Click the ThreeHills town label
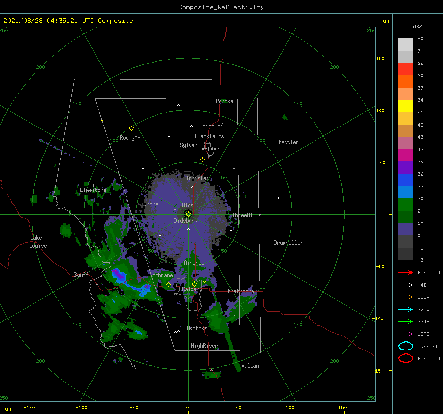The image size is (443, 414). tap(247, 215)
